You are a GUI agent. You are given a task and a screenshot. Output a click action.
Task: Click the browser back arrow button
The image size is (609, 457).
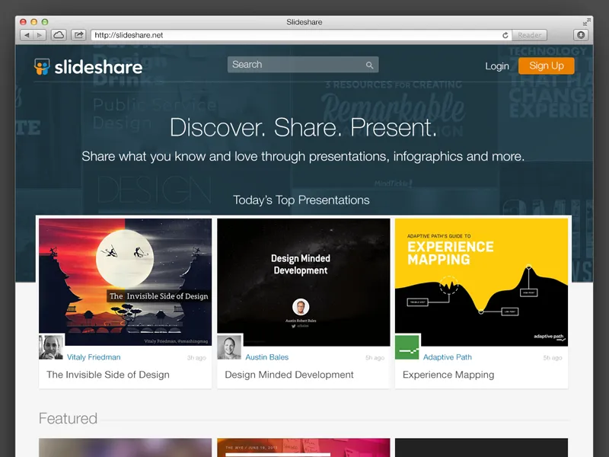[27, 35]
